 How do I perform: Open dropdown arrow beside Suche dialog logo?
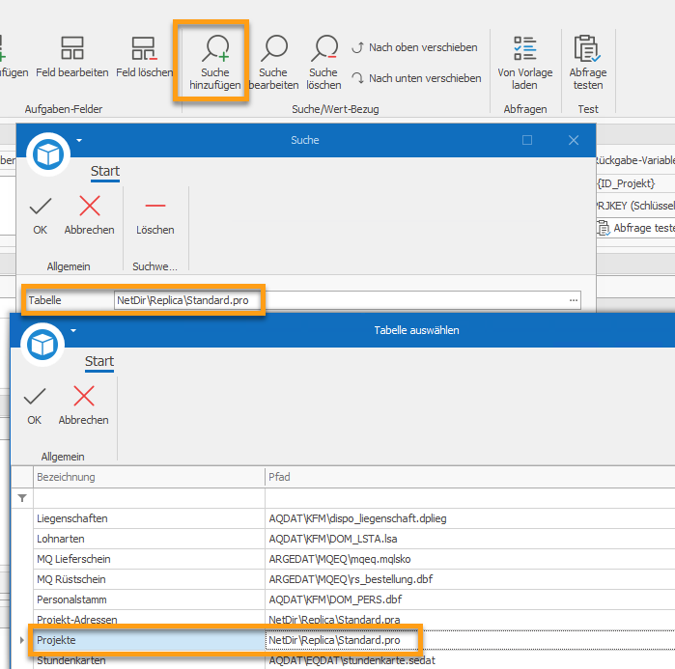point(79,140)
